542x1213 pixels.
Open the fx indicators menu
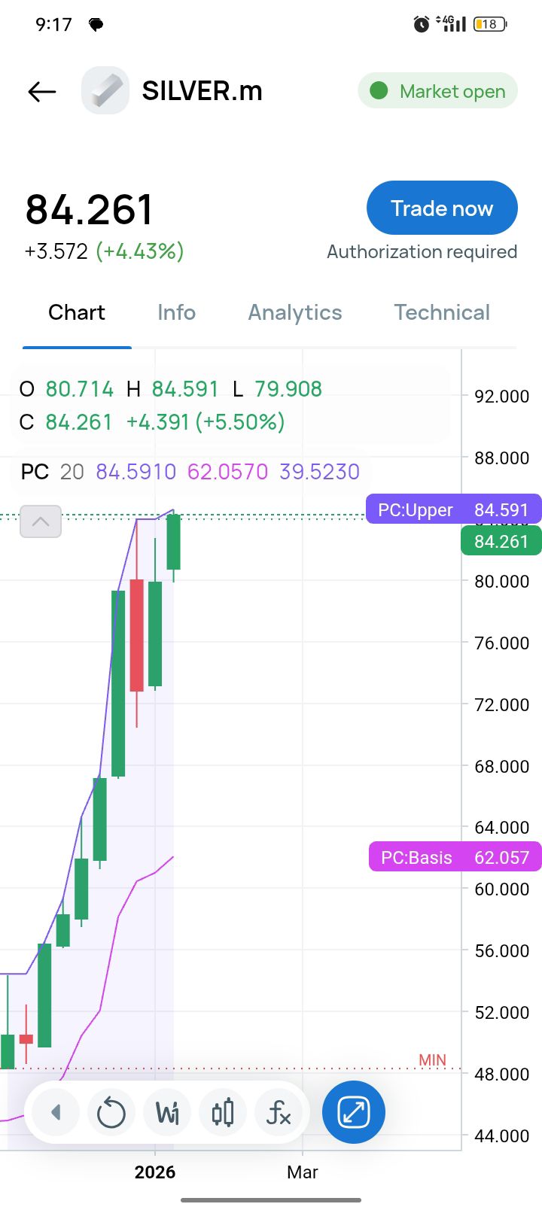(x=279, y=1112)
